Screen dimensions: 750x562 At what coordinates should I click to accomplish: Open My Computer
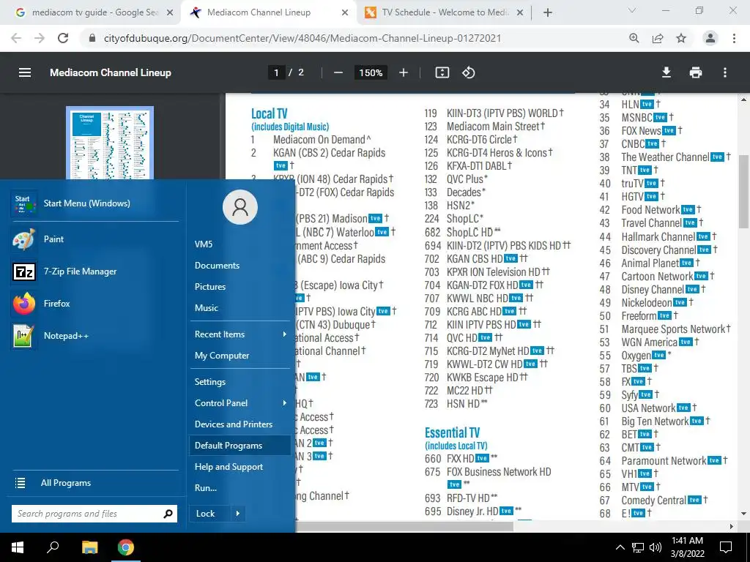(222, 356)
